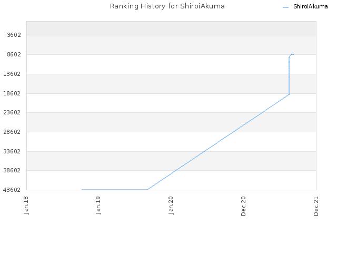The height and width of the screenshot is (253, 337).
Task: Select the 13602 y-axis label
Action: (12, 74)
